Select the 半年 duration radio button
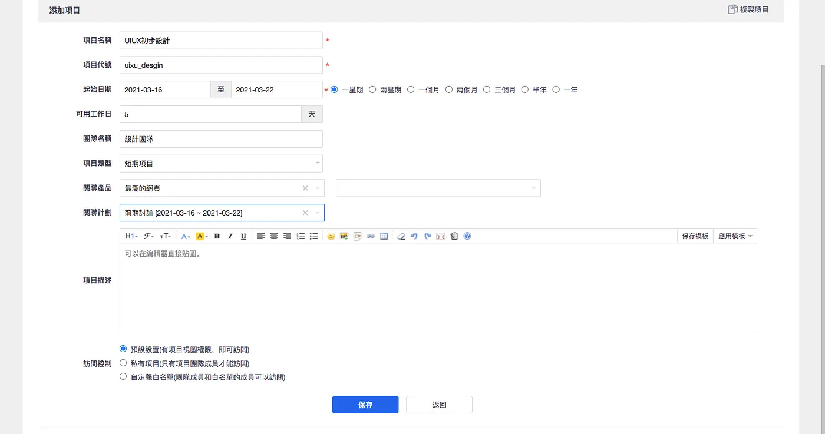Viewport: 825px width, 434px height. (525, 90)
